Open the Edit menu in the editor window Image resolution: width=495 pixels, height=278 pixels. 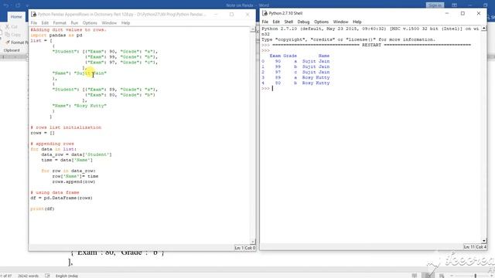point(45,23)
